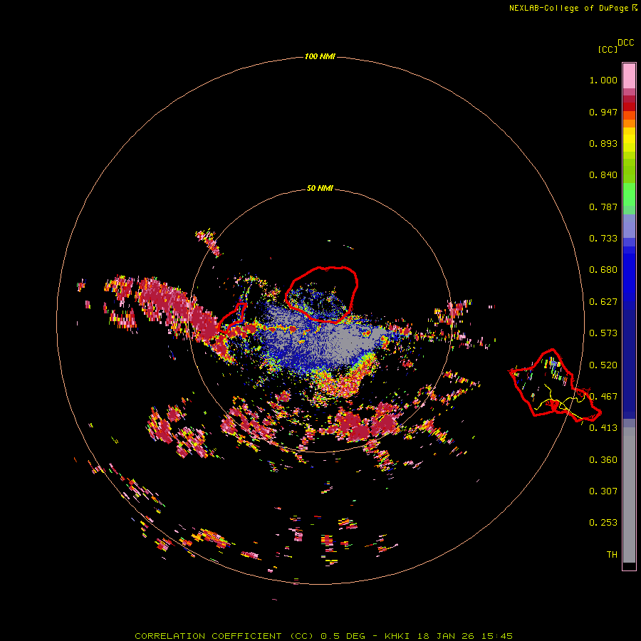Click the Correlation Coefficient caption at bottom
This screenshot has height=641, width=641.
pyautogui.click(x=323, y=636)
